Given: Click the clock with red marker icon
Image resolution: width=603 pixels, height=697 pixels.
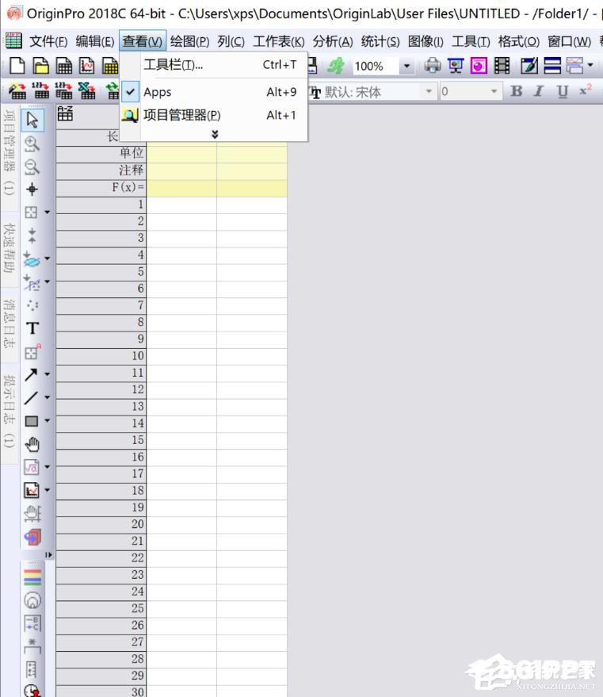Looking at the screenshot, I should click(x=32, y=691).
